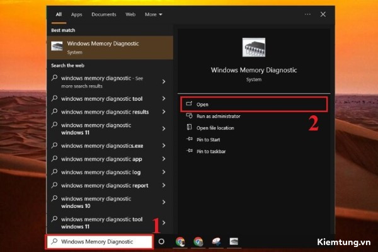Click magnifier icon inside taskbar search box
This screenshot has width=378, height=252.
55,241
